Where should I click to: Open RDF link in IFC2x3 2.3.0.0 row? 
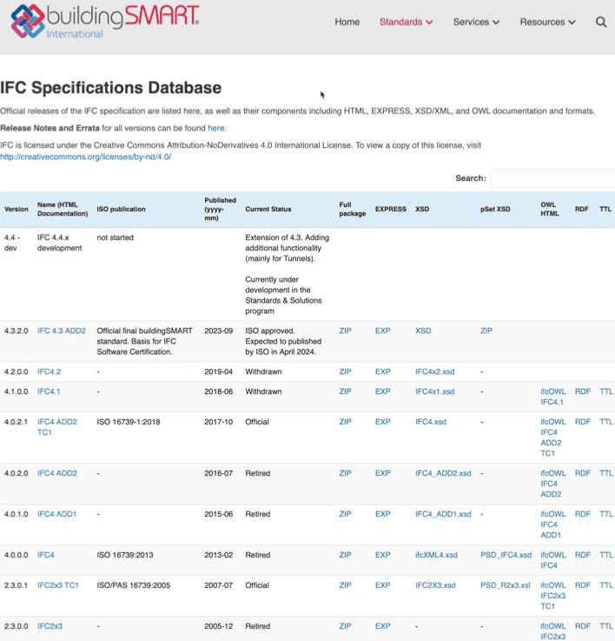coord(583,626)
